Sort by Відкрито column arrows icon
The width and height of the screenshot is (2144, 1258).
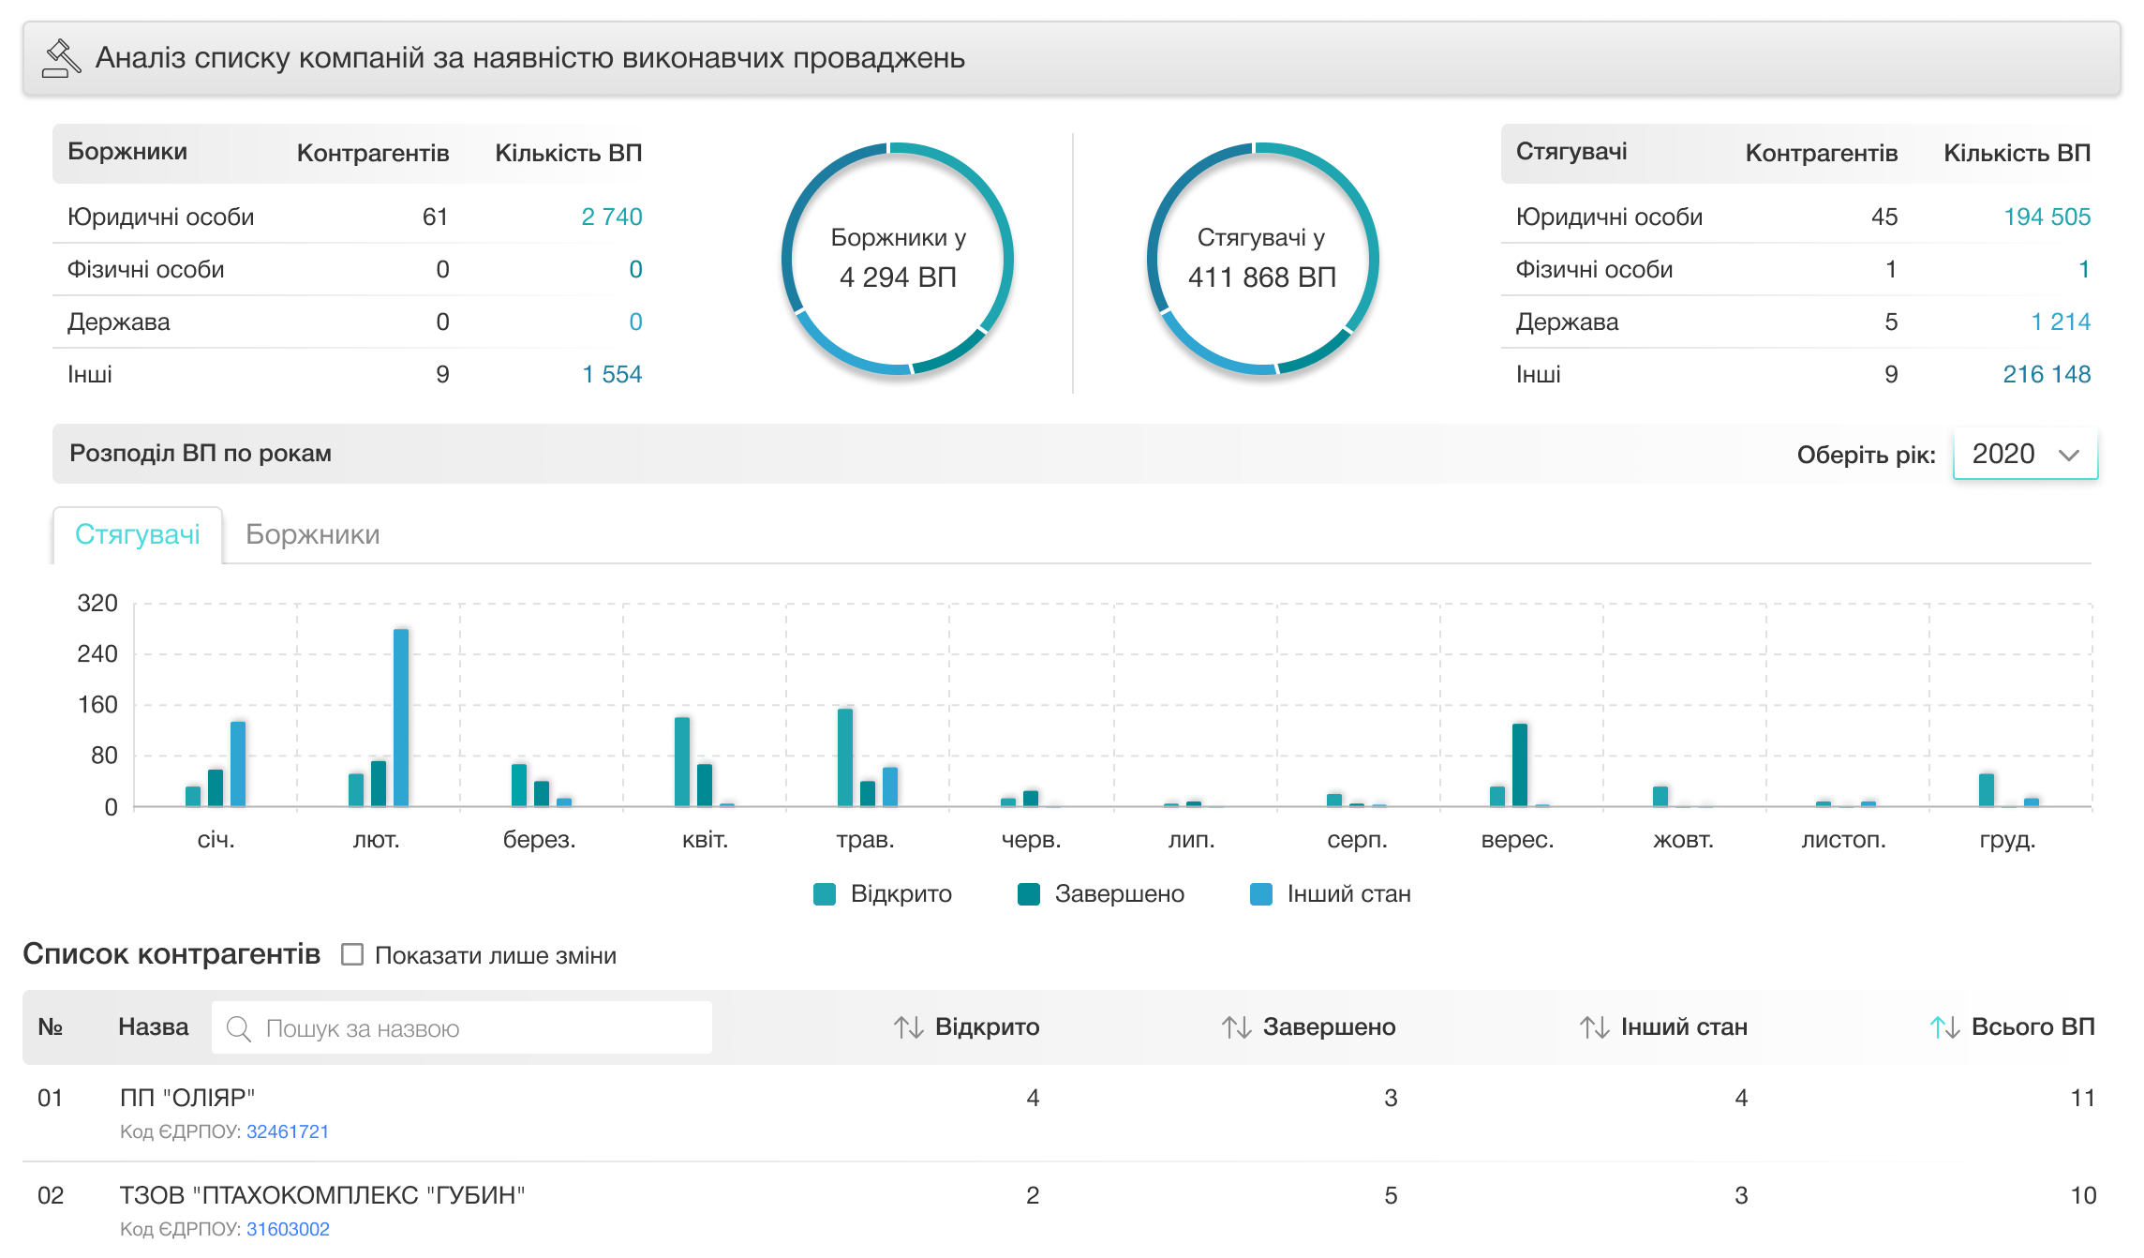908,1027
